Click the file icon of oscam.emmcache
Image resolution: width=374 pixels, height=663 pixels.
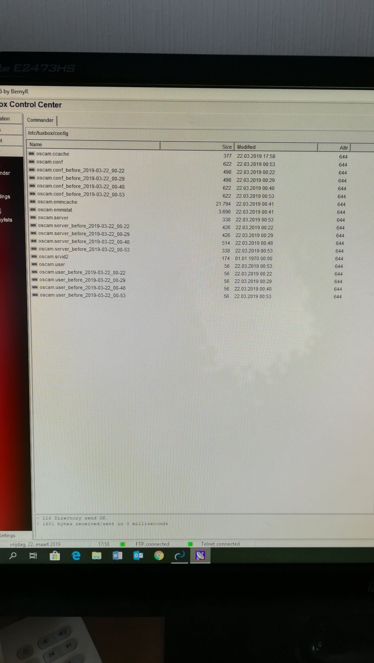(33, 202)
